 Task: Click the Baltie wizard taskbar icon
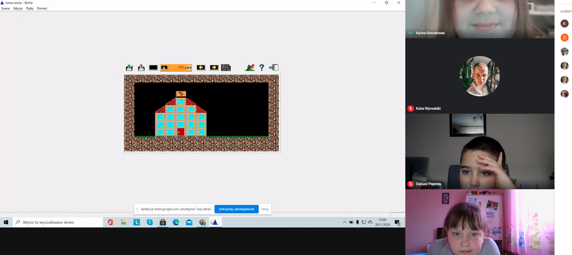215,222
